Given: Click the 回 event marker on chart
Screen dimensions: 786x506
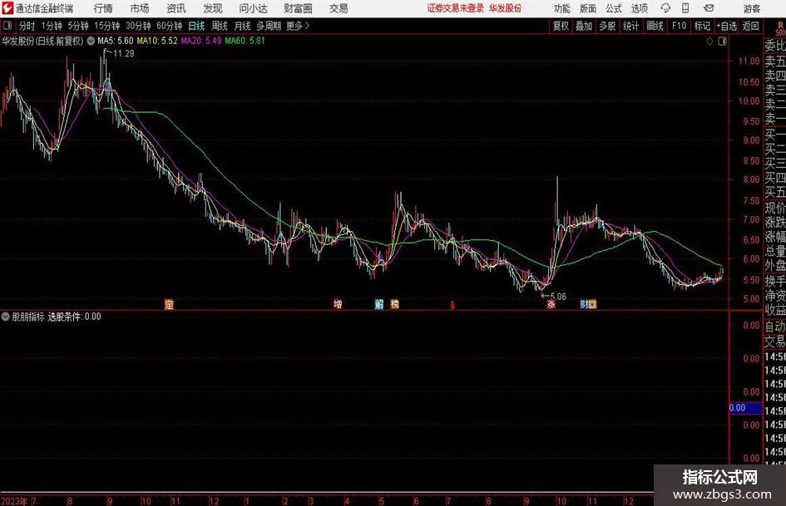Looking at the screenshot, I should point(592,304).
